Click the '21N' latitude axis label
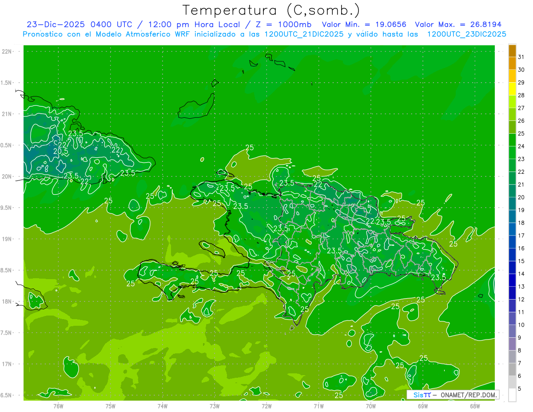 tap(7, 114)
